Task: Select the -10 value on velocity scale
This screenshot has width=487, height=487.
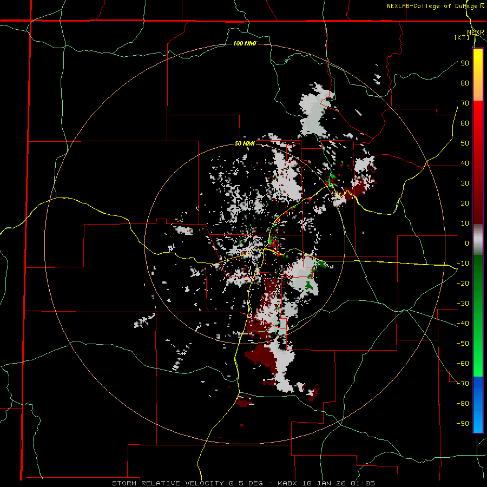Action: pyautogui.click(x=463, y=264)
